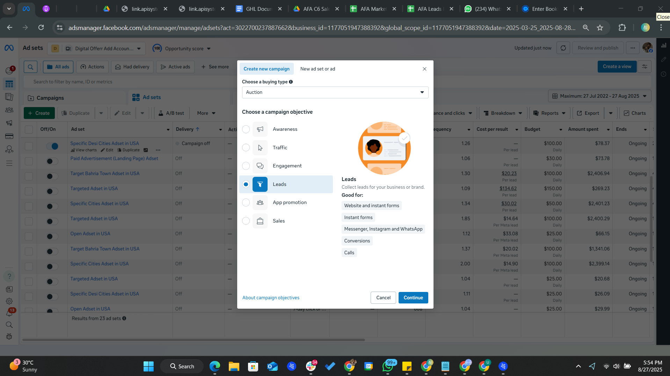The image size is (670, 376).
Task: Click the three-dots more options near Review and publish
Action: [x=633, y=48]
